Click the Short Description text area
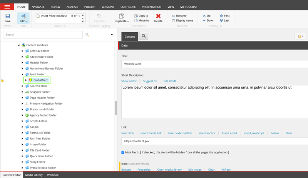The width and height of the screenshot is (308, 178). point(214,102)
